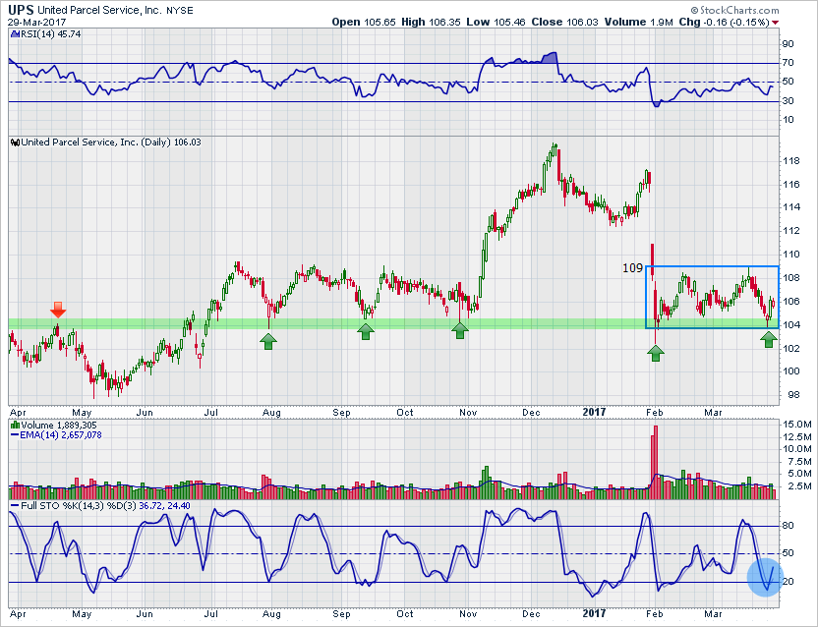Click the 100 price axis label

click(790, 371)
